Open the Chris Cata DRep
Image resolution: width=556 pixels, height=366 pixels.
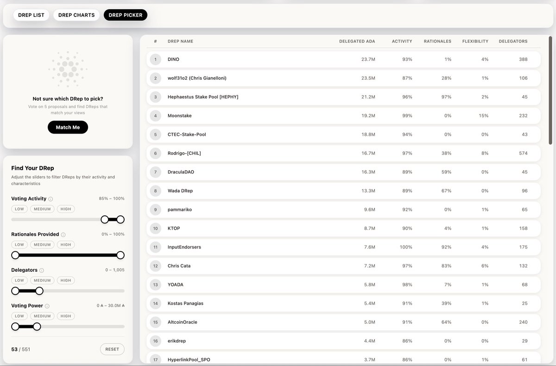click(344, 266)
